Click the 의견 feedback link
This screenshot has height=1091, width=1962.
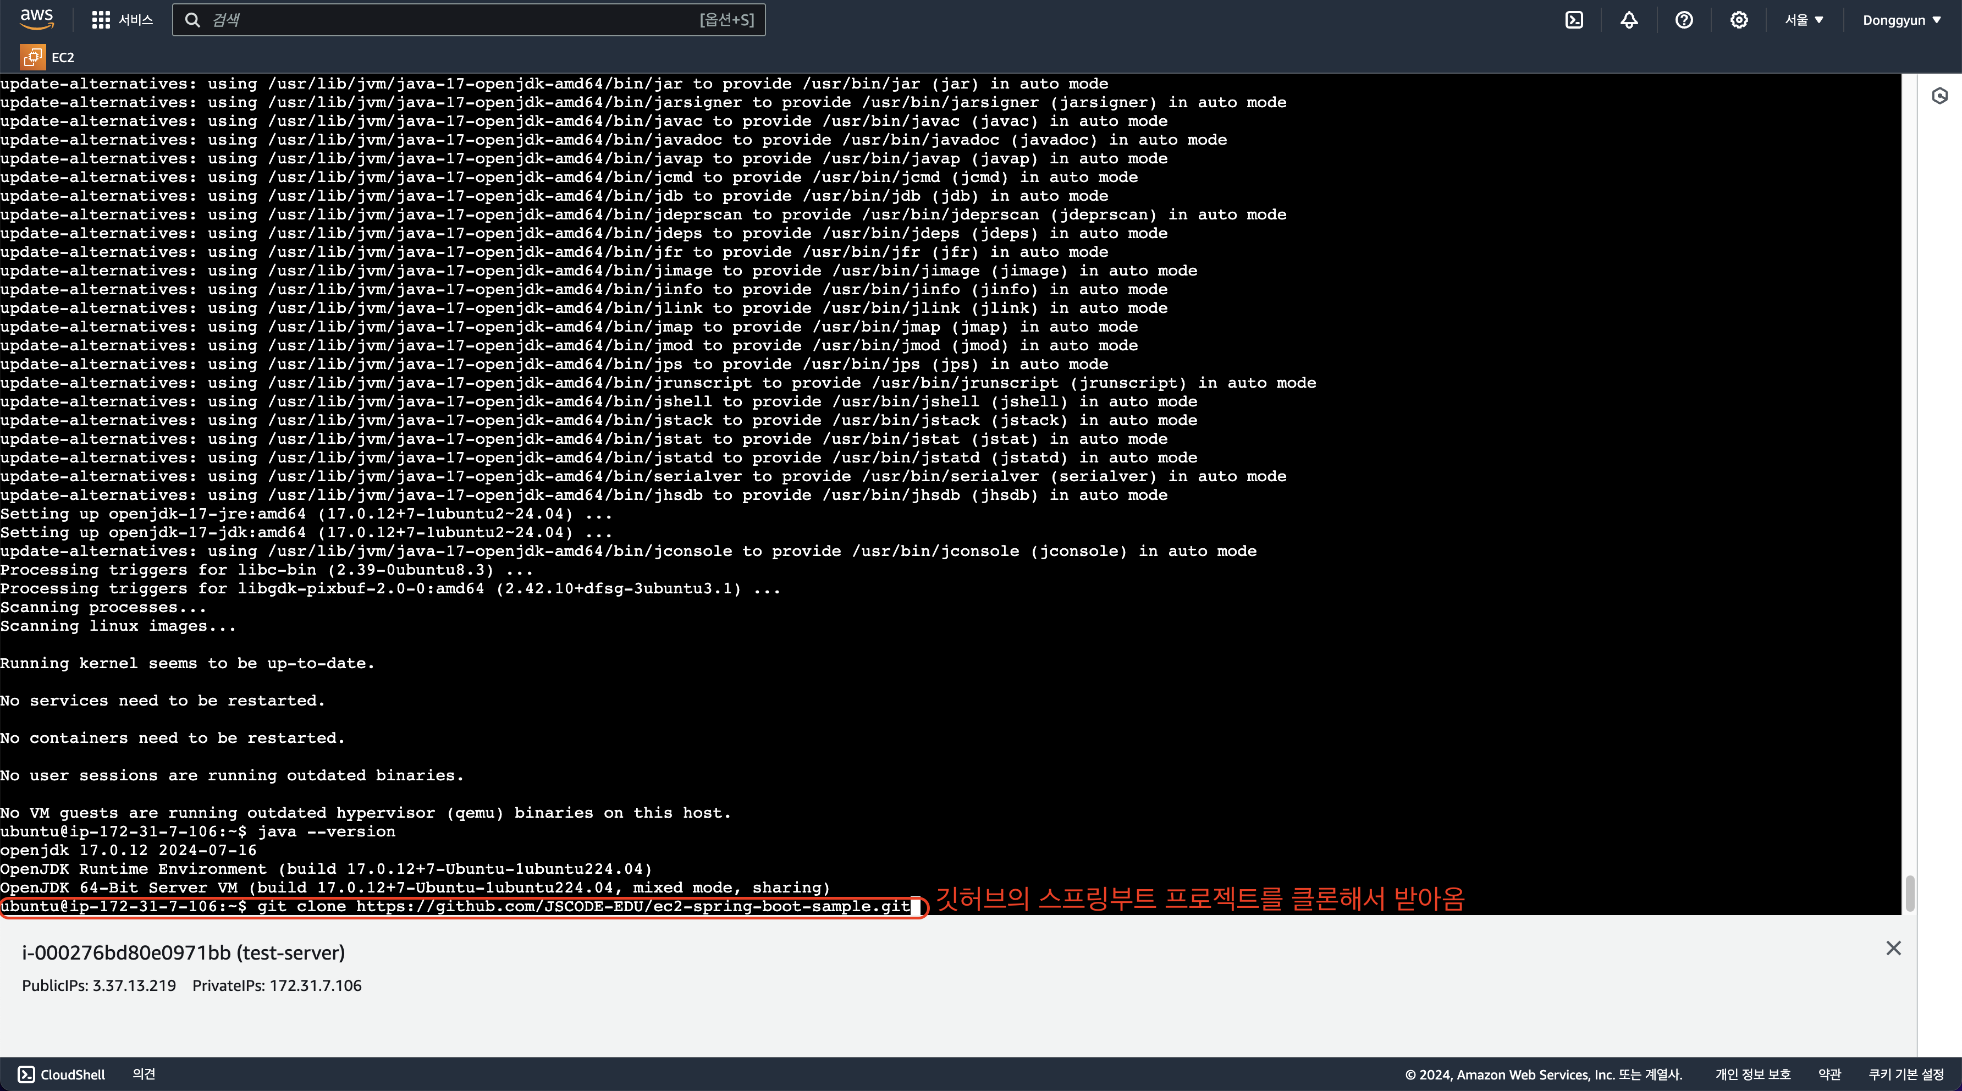coord(144,1075)
